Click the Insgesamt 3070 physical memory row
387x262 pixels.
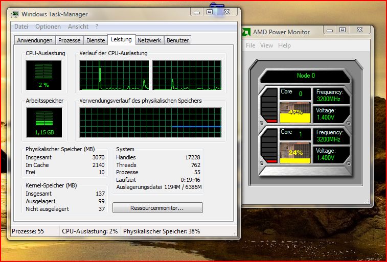click(65, 157)
